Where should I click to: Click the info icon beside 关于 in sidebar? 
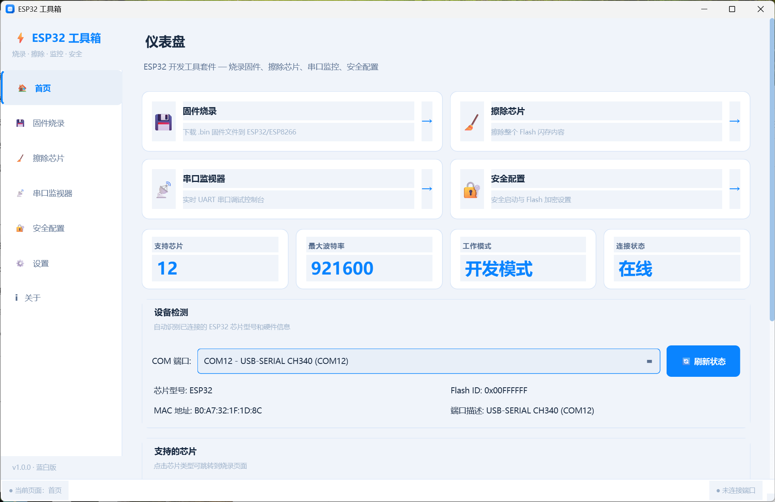click(x=17, y=297)
